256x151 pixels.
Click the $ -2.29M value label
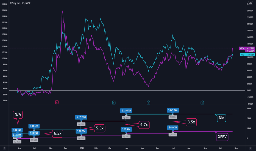coord(17,135)
